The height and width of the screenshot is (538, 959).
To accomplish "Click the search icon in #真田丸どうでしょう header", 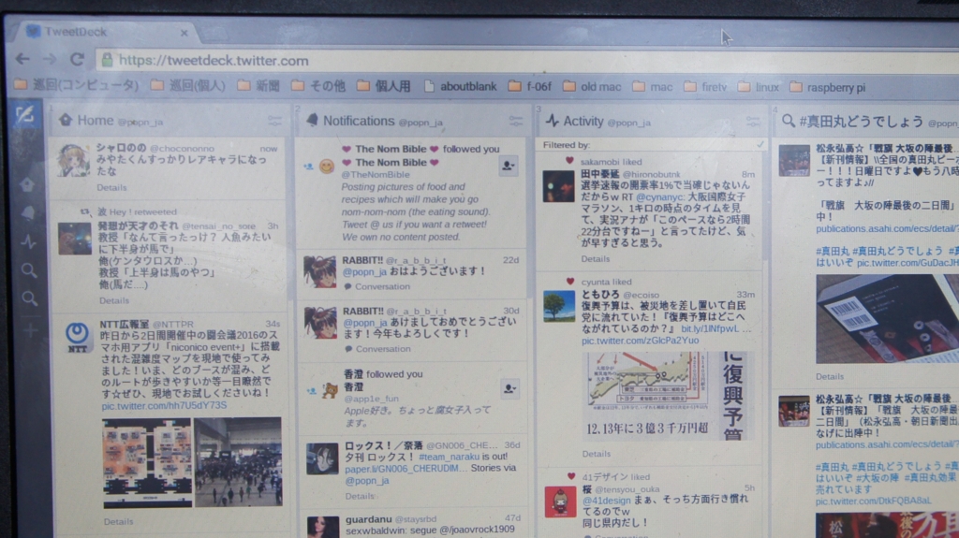I will pyautogui.click(x=789, y=121).
